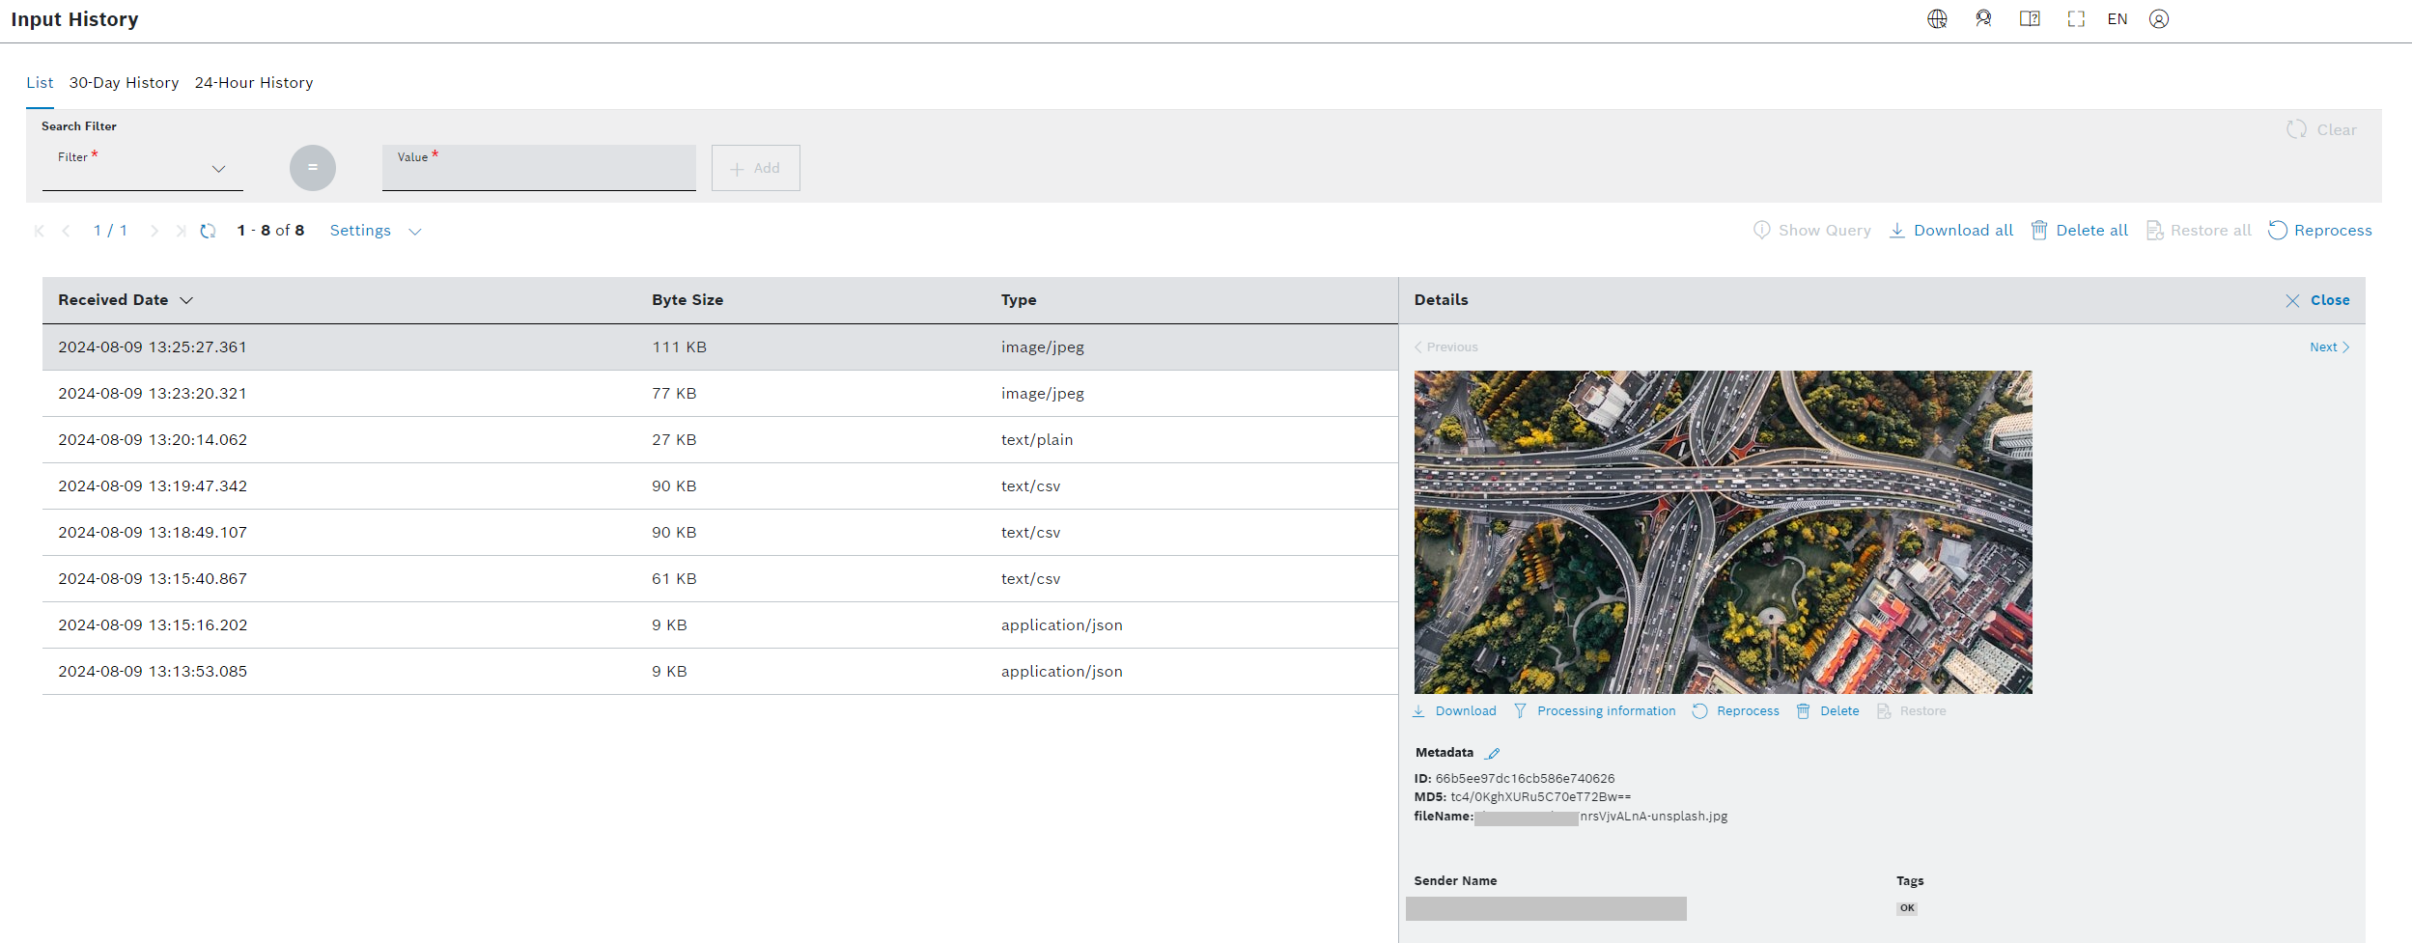Click the aerial highway image preview
2412x943 pixels.
click(x=1723, y=532)
